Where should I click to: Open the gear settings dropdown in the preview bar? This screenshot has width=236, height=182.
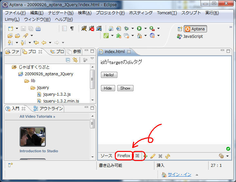224,156
